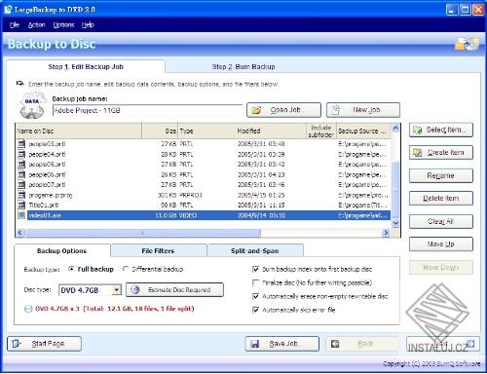Click the file icon of people03.prtl
Image resolution: width=487 pixels, height=374 pixels.
point(21,143)
